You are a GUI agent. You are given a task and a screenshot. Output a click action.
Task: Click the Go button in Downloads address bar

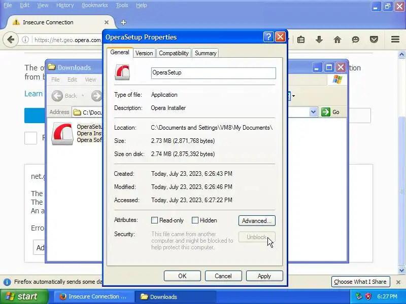(x=331, y=112)
